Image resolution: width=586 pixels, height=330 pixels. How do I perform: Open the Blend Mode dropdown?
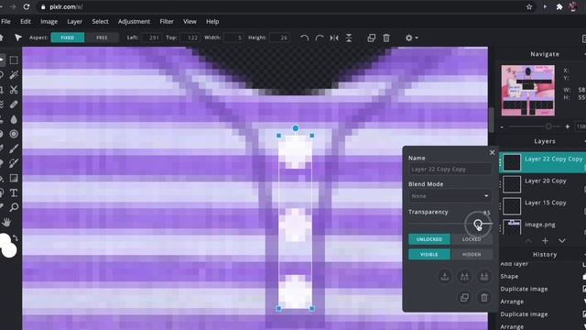[x=450, y=195]
